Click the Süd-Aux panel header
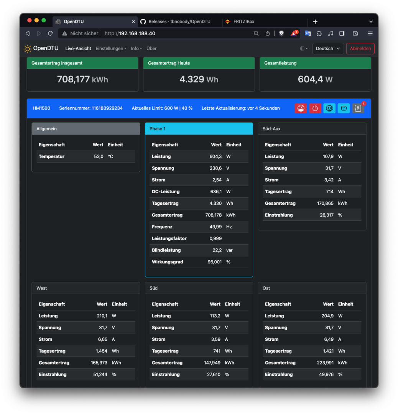This screenshot has width=398, height=414. [312, 129]
